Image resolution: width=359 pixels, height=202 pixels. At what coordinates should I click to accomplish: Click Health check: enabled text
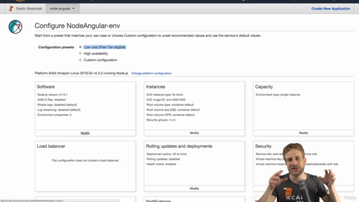[161, 164]
